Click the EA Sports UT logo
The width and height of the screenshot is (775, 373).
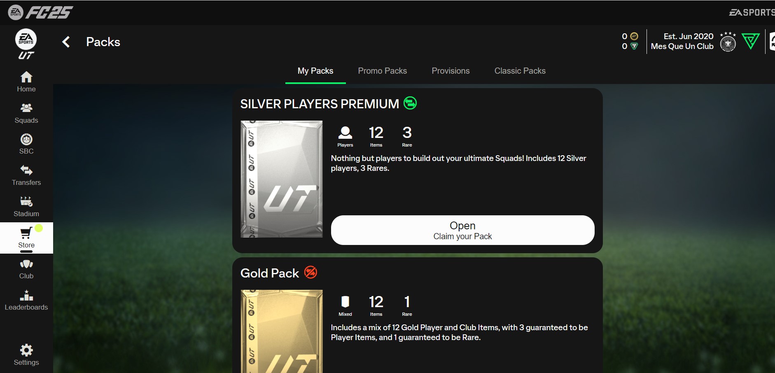pos(26,44)
